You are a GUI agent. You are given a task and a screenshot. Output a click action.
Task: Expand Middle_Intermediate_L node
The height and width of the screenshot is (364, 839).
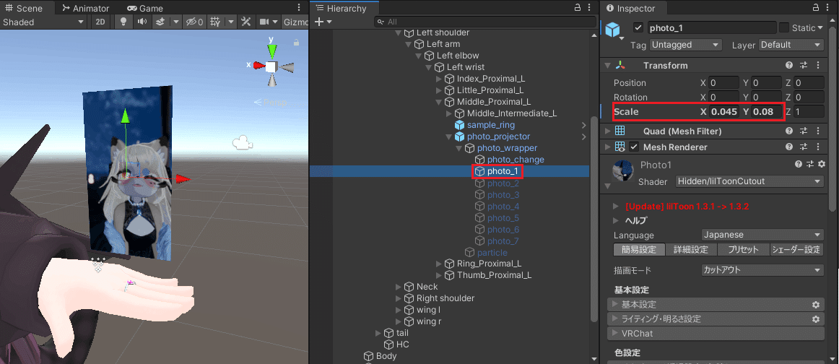click(449, 113)
